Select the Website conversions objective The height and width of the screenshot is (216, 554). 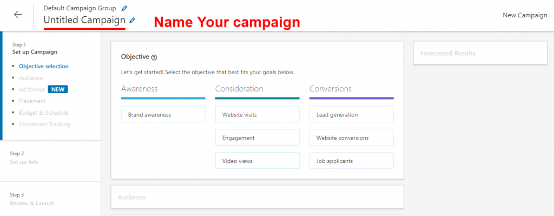tap(352, 138)
